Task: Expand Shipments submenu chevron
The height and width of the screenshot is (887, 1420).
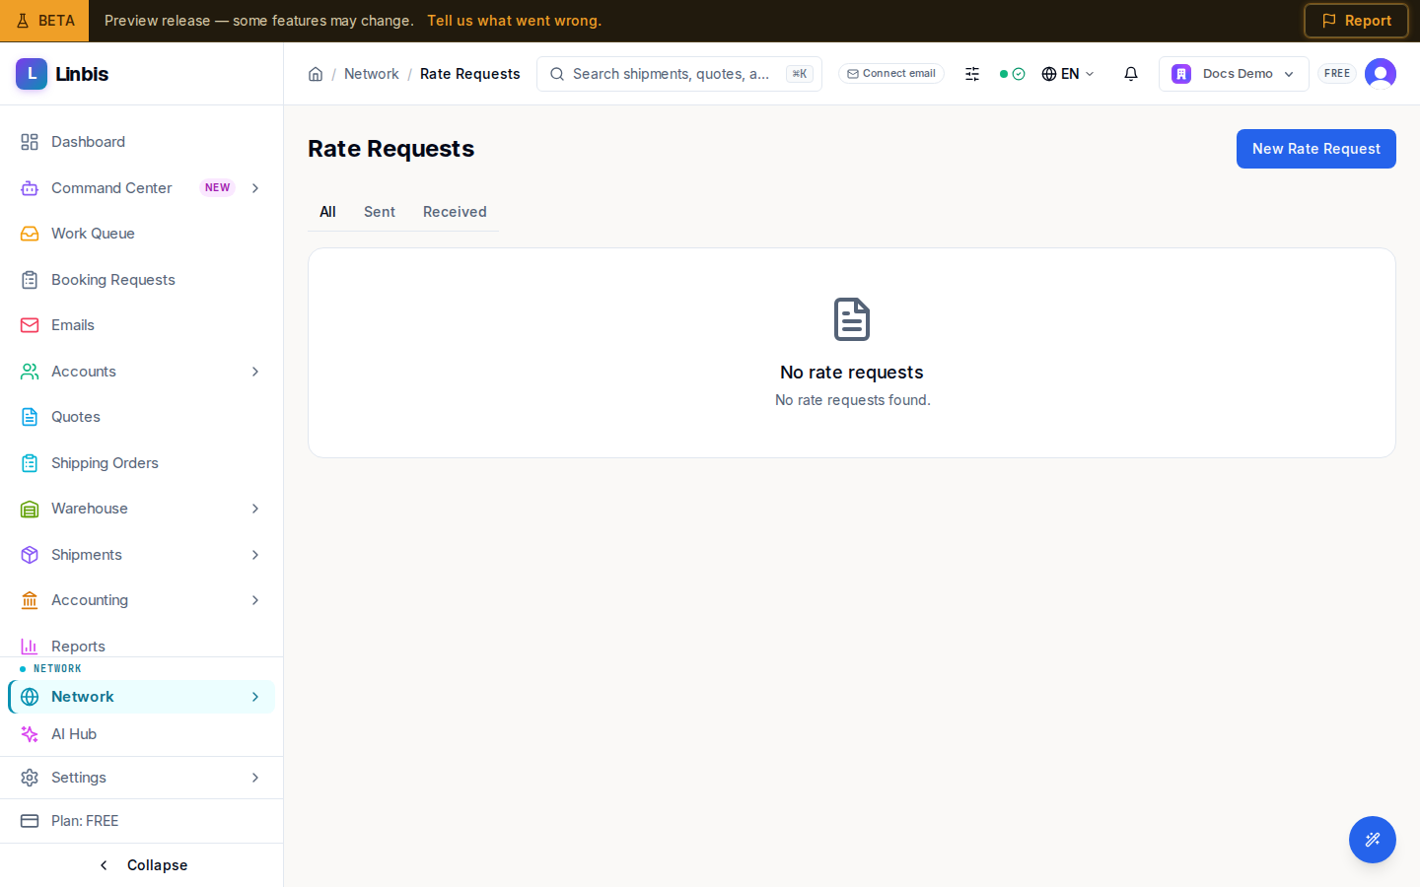Action: tap(255, 555)
